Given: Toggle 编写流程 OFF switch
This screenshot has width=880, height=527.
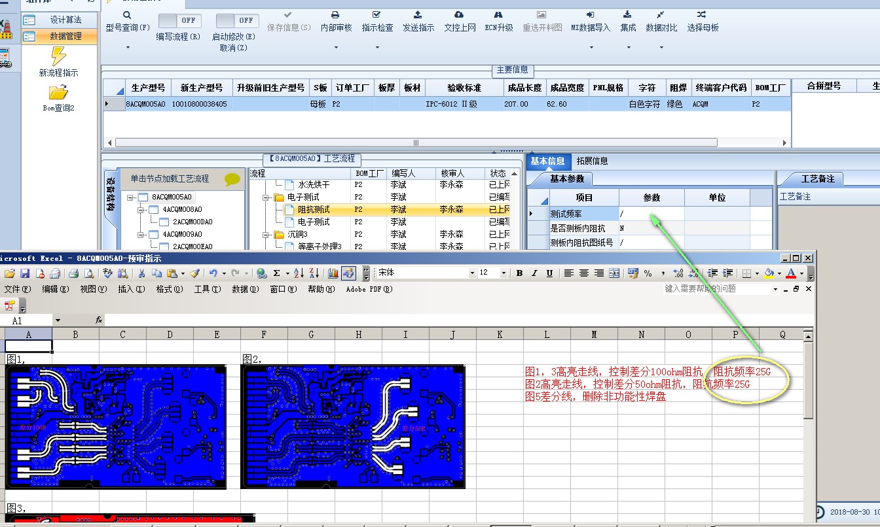Looking at the screenshot, I should [179, 21].
